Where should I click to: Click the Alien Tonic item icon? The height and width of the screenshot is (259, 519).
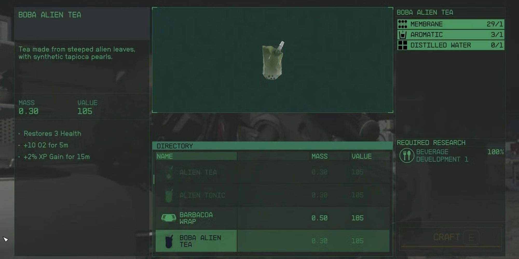pos(169,196)
